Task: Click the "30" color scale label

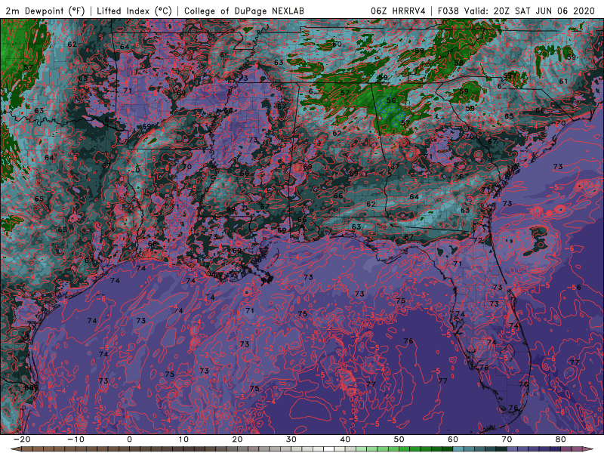Action: click(x=291, y=439)
